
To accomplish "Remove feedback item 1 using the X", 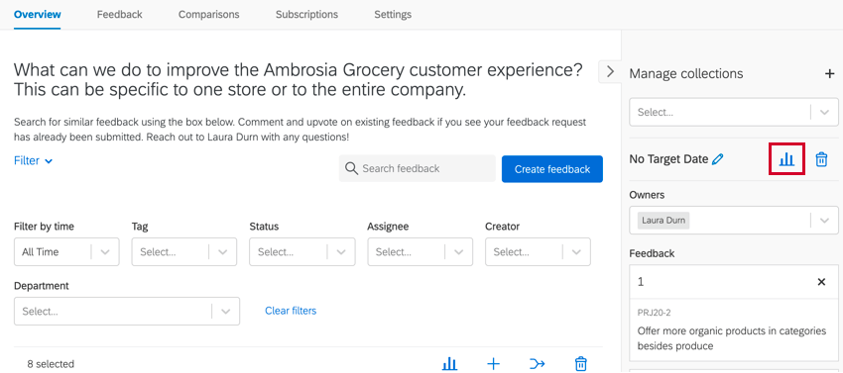I will (x=821, y=282).
